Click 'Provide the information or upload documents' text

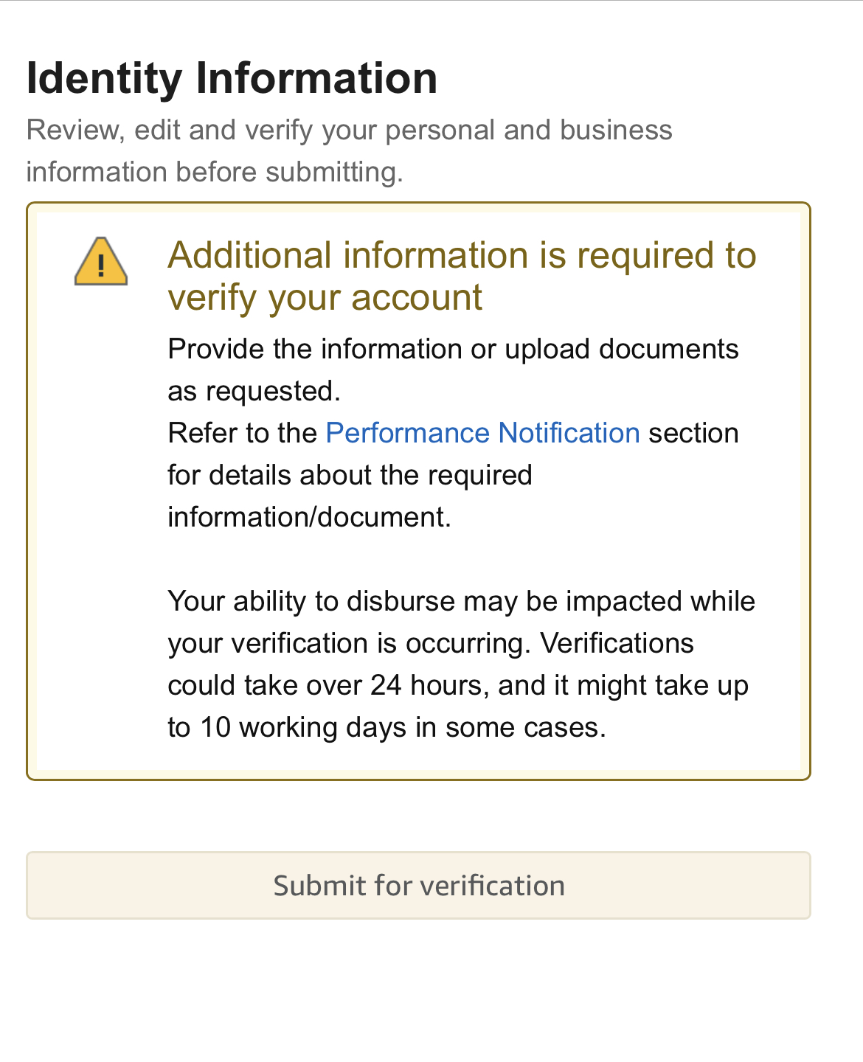(453, 349)
